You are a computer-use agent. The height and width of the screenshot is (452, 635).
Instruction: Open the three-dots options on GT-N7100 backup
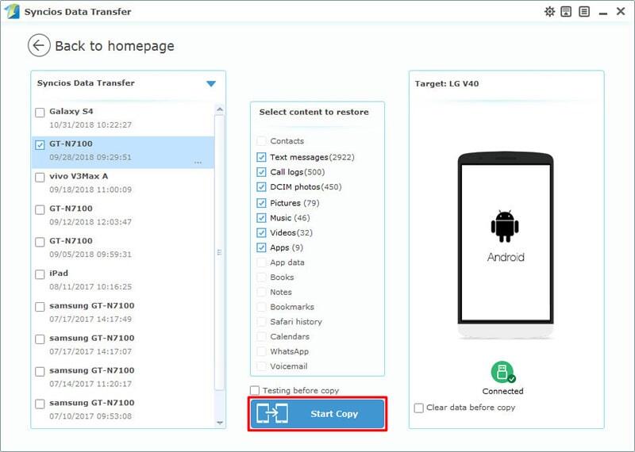tap(198, 163)
